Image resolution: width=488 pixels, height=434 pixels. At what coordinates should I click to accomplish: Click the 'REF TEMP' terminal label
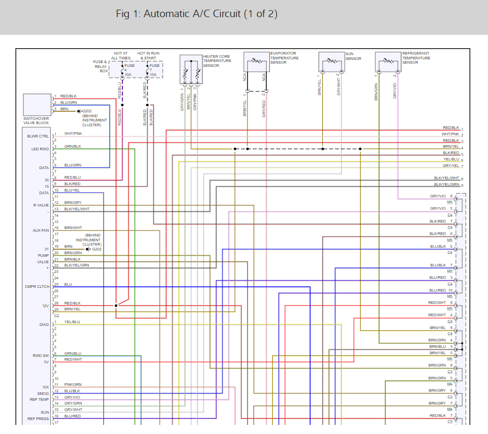click(x=39, y=399)
